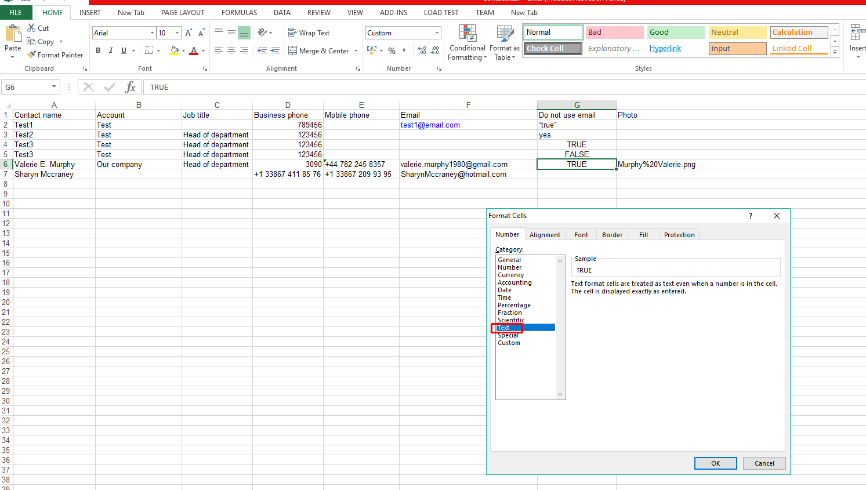This screenshot has height=490, width=866.
Task: Open Conditional Formatting menu
Action: [468, 42]
